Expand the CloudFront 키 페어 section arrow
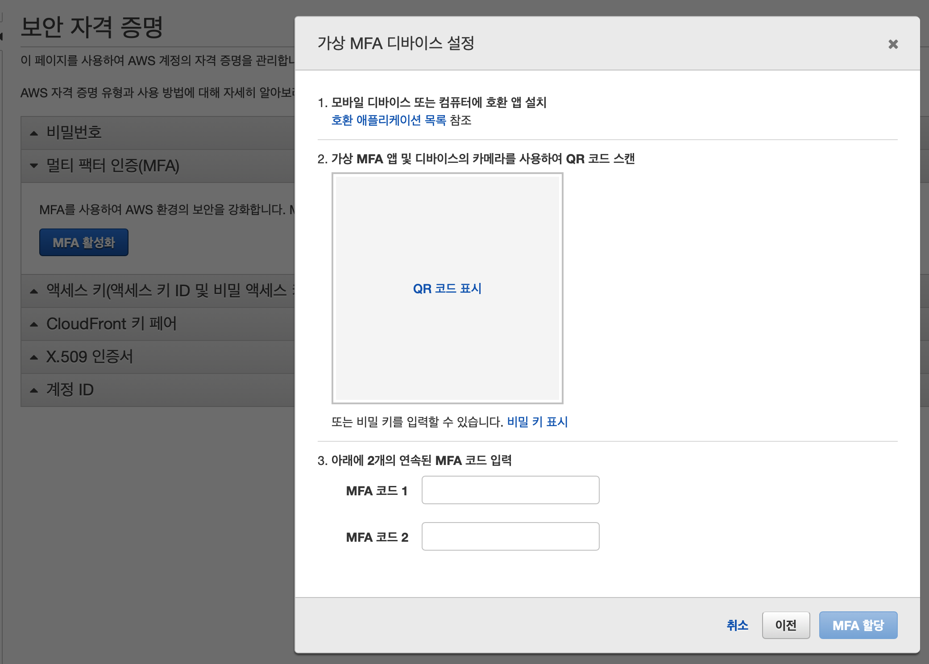 pos(34,324)
